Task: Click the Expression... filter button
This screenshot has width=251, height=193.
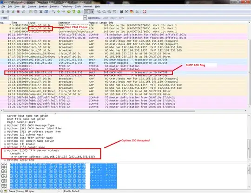Action: point(94,18)
